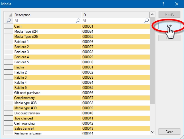This screenshot has height=139, width=184.
Task: Click the Close button
Action: coord(169,132)
